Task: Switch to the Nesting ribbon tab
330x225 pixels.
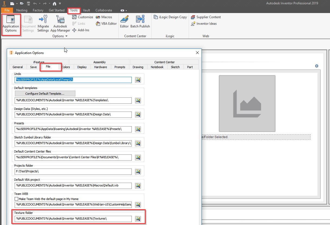Action: [x=22, y=10]
